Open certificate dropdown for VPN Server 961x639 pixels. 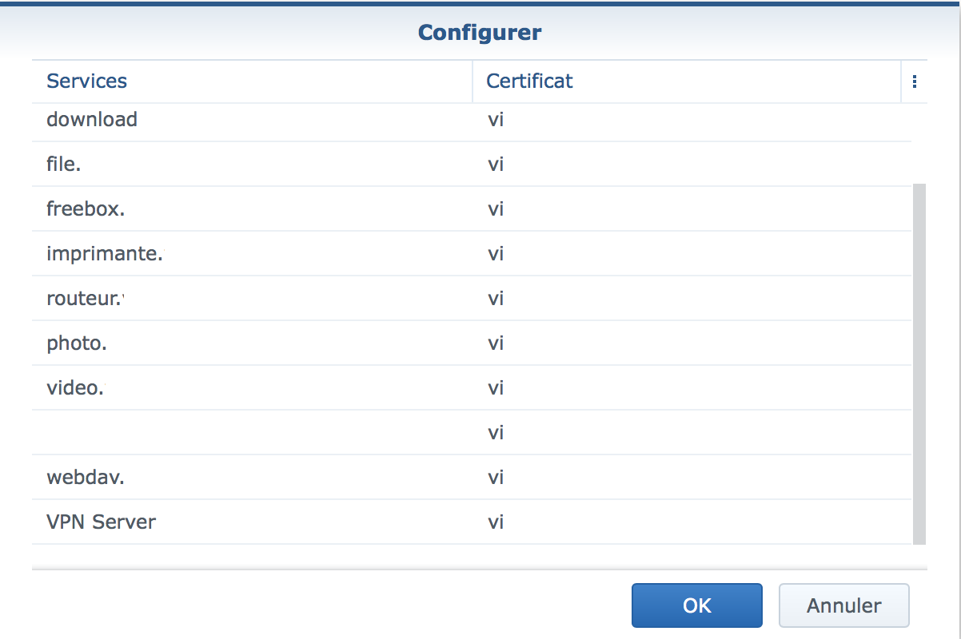click(x=692, y=522)
